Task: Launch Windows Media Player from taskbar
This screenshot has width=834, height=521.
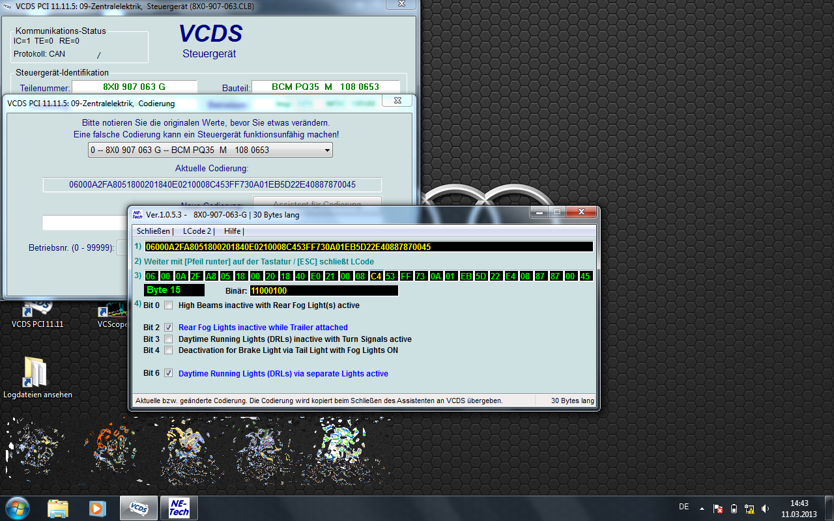Action: [x=97, y=508]
